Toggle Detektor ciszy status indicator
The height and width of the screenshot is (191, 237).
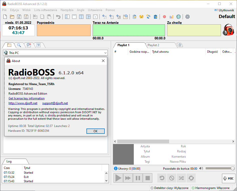[x=170, y=188]
